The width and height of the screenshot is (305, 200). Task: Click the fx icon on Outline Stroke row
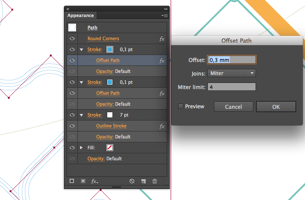click(162, 126)
